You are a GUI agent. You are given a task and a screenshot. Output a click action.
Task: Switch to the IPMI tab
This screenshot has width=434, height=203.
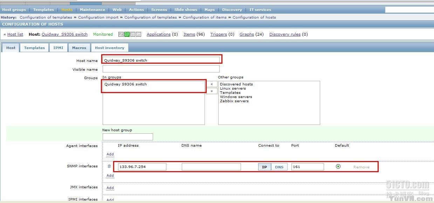58,48
